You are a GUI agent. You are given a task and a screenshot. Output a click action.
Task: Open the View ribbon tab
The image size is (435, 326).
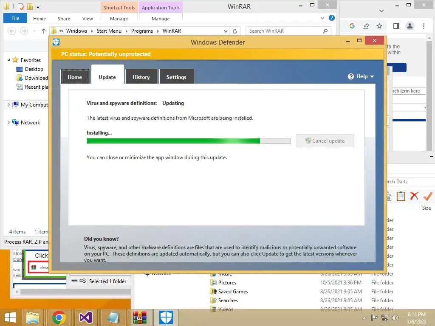[88, 19]
